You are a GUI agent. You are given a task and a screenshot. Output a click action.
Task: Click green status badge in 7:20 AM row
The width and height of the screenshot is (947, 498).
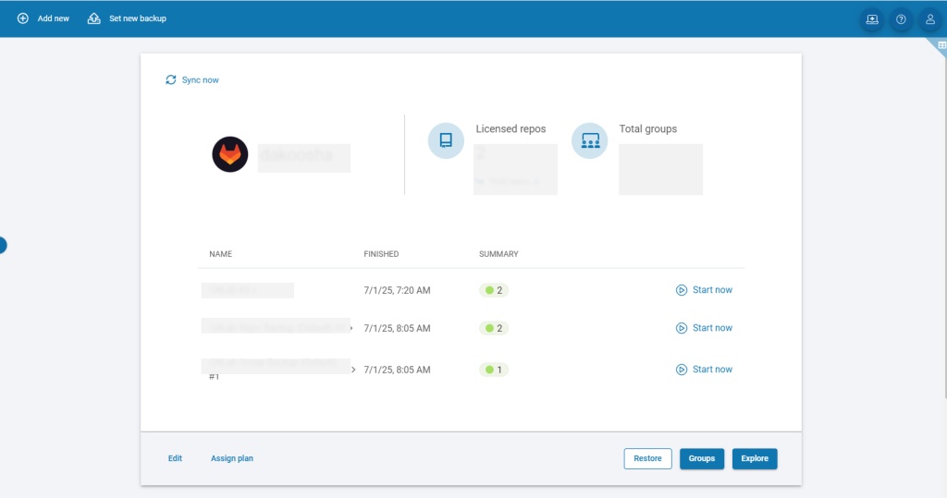494,290
